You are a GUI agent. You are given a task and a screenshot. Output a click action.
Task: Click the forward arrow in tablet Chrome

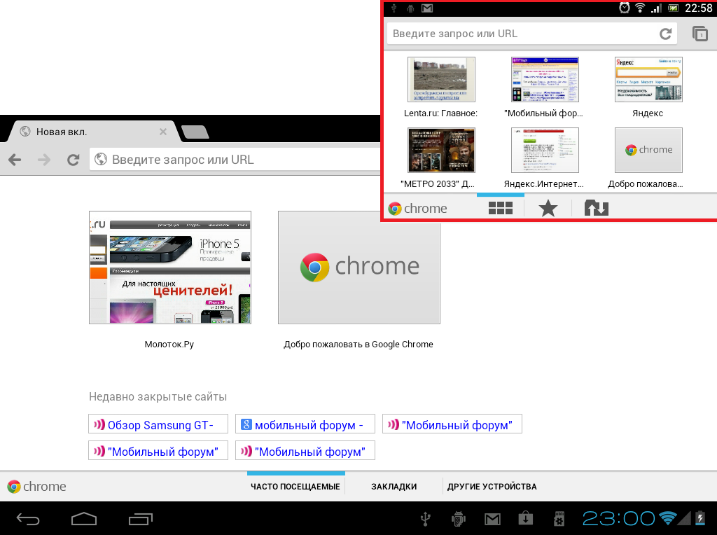point(44,160)
